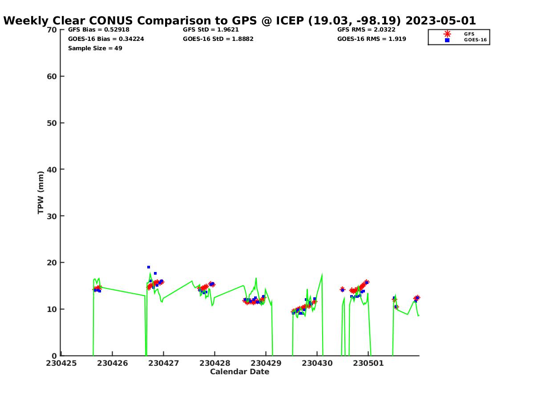Click the 230425 x-axis tick label

click(61, 363)
